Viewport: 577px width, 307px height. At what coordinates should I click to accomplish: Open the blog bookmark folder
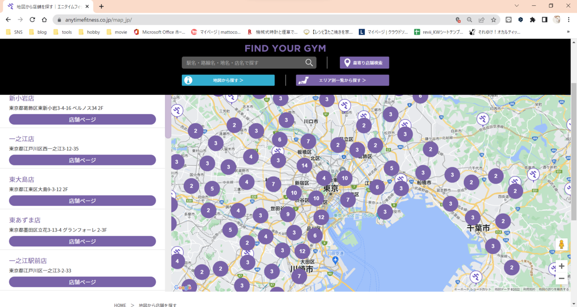click(38, 32)
